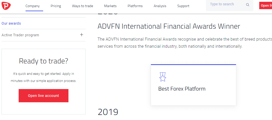This screenshot has width=272, height=120.
Task: Open the Our awards link
Action: (11, 23)
